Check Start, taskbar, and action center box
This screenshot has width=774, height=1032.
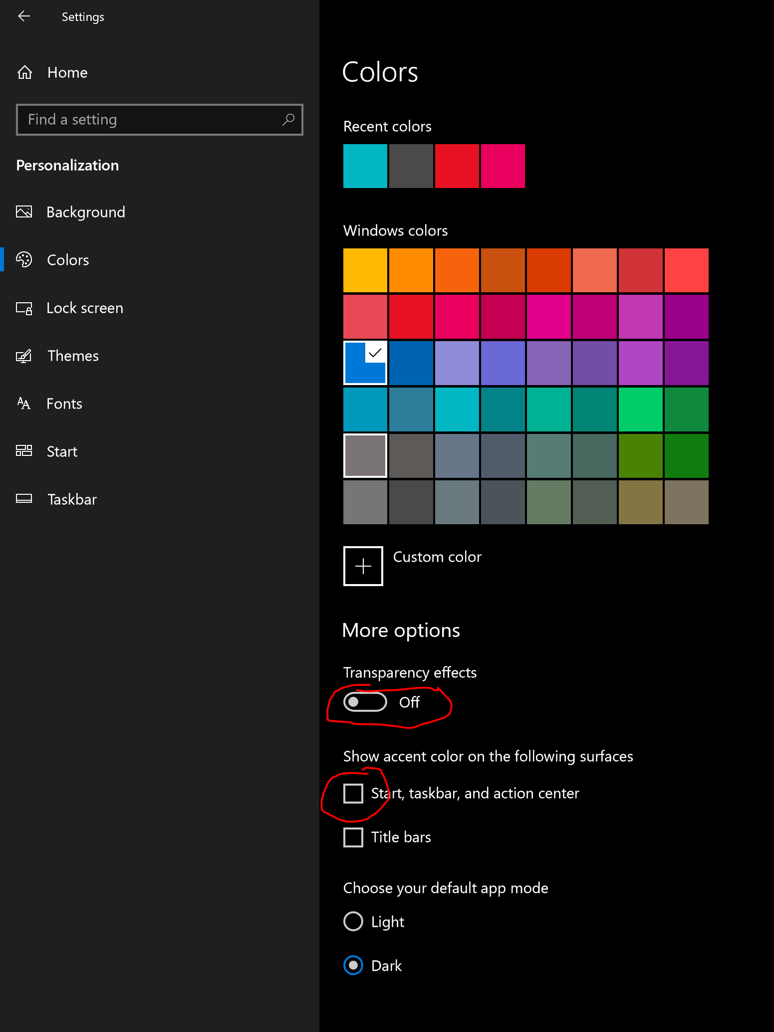pos(353,794)
